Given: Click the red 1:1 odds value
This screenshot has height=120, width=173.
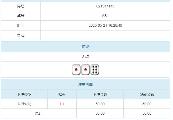Looking at the screenshot, I should [x=62, y=104].
